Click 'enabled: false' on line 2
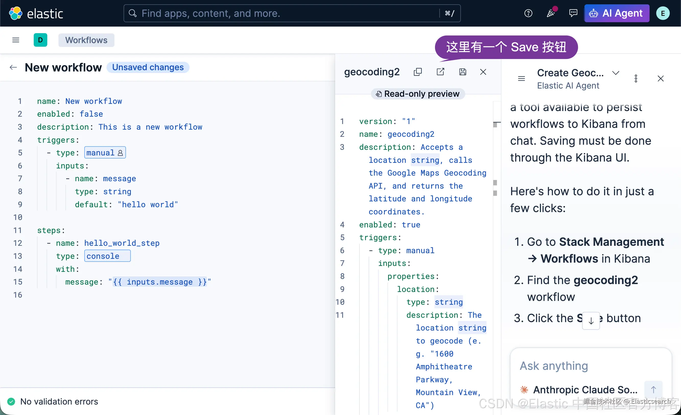The height and width of the screenshot is (415, 681). pyautogui.click(x=70, y=114)
